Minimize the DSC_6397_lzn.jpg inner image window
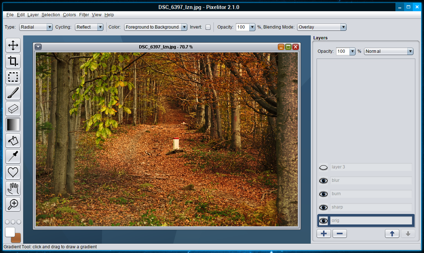This screenshot has width=424, height=253. [281, 47]
